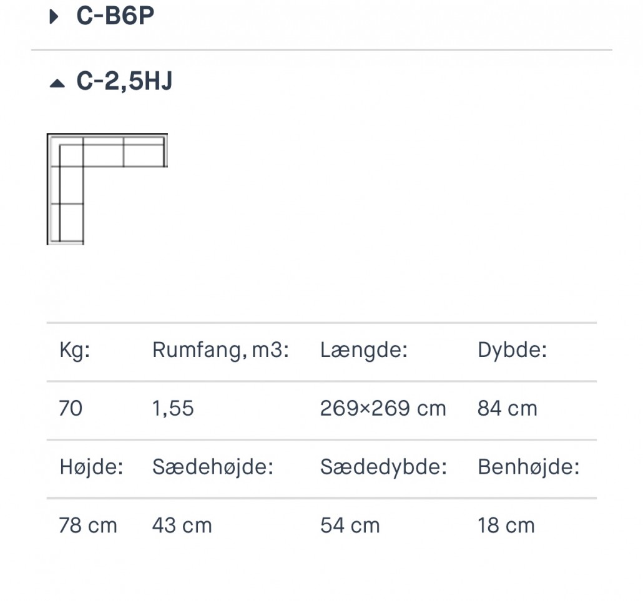Viewport: 643px width, 601px height.
Task: Click the Længde: header cell
Action: point(363,350)
